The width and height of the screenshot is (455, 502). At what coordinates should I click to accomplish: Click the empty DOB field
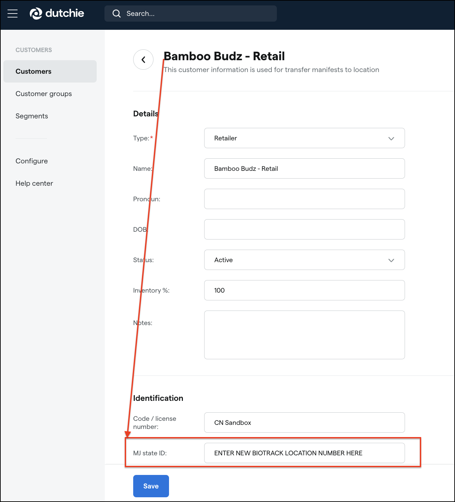[x=305, y=229]
